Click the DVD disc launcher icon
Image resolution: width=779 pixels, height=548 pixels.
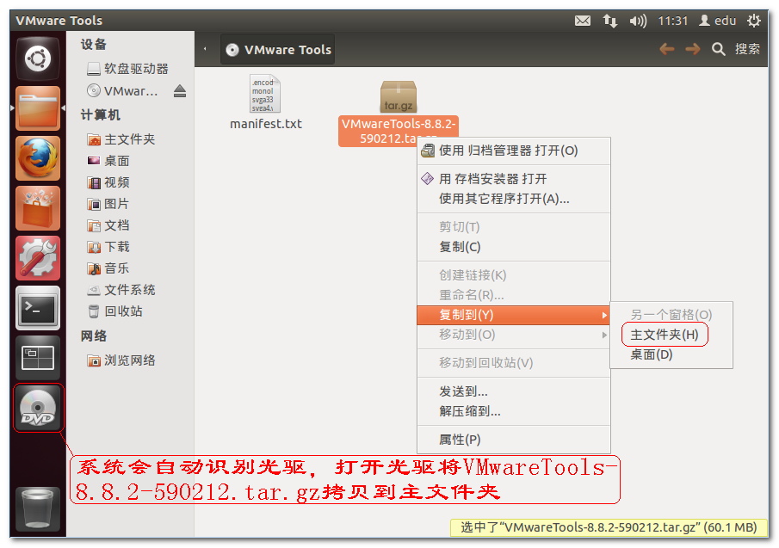tap(38, 408)
